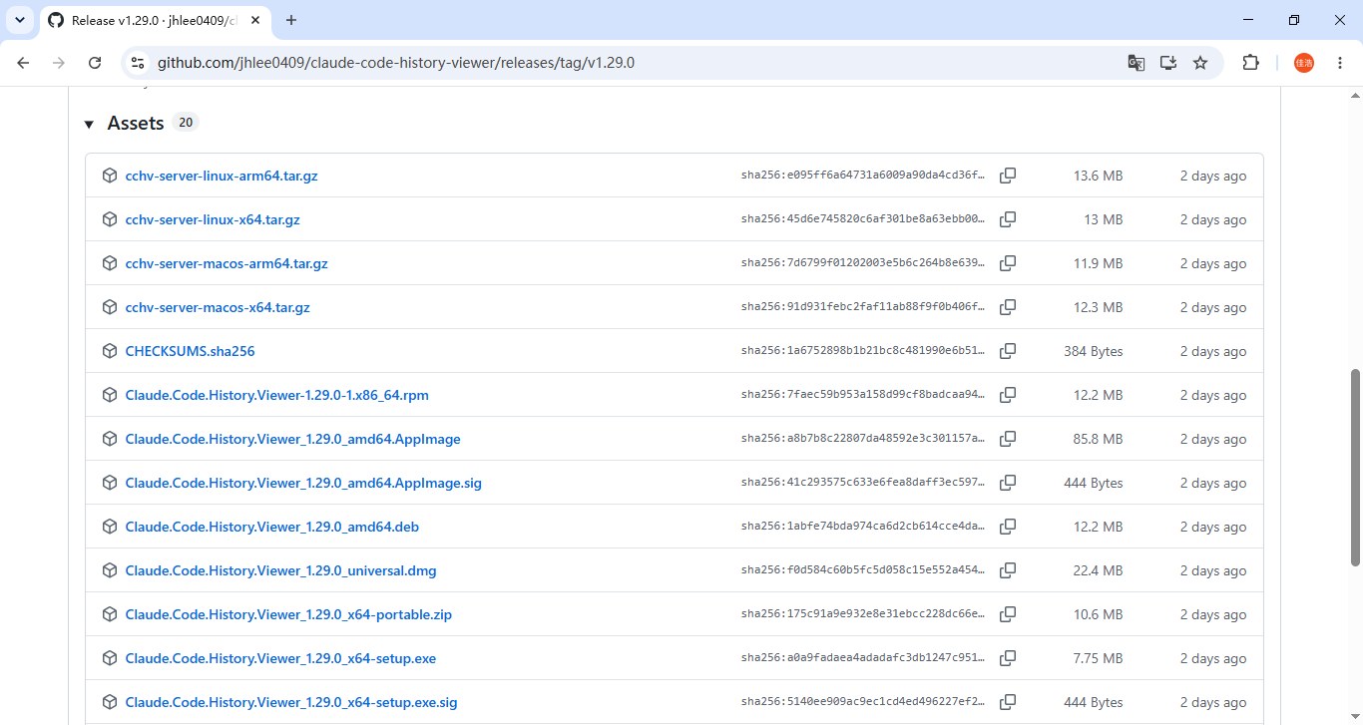Viewport: 1363px width, 725px height.
Task: Copy SHA256 for the amd64.AppImage asset
Action: (x=1008, y=439)
